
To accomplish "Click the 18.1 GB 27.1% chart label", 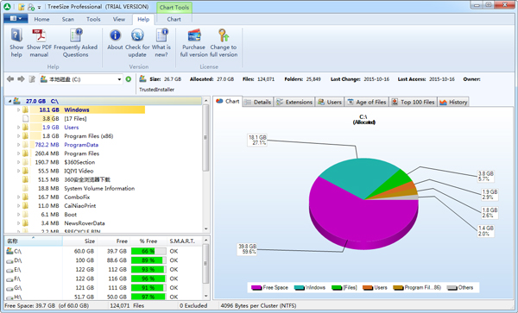I will click(257, 140).
